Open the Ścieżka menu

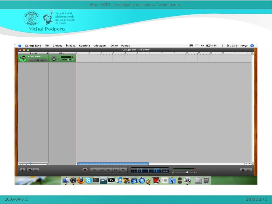coord(71,46)
